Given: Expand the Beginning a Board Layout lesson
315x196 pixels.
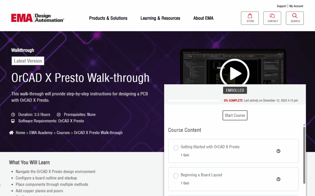Looking at the screenshot, I should coord(278,179).
